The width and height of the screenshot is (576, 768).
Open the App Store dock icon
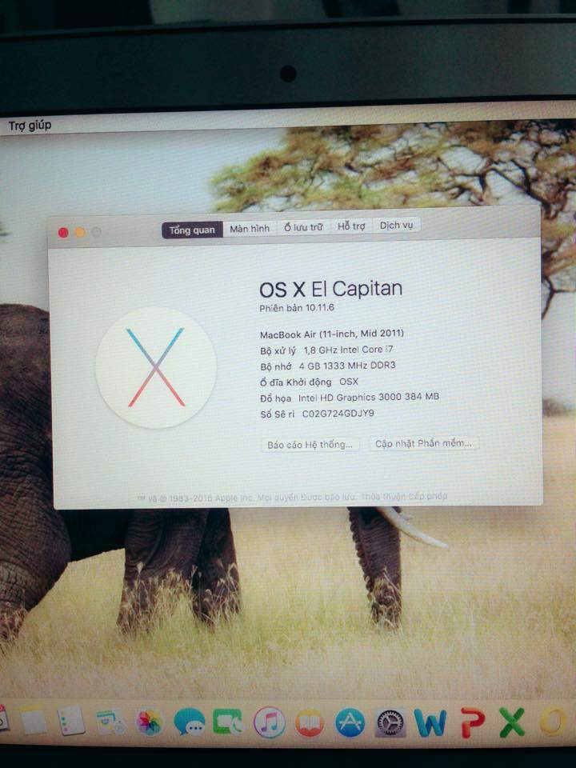tap(350, 723)
